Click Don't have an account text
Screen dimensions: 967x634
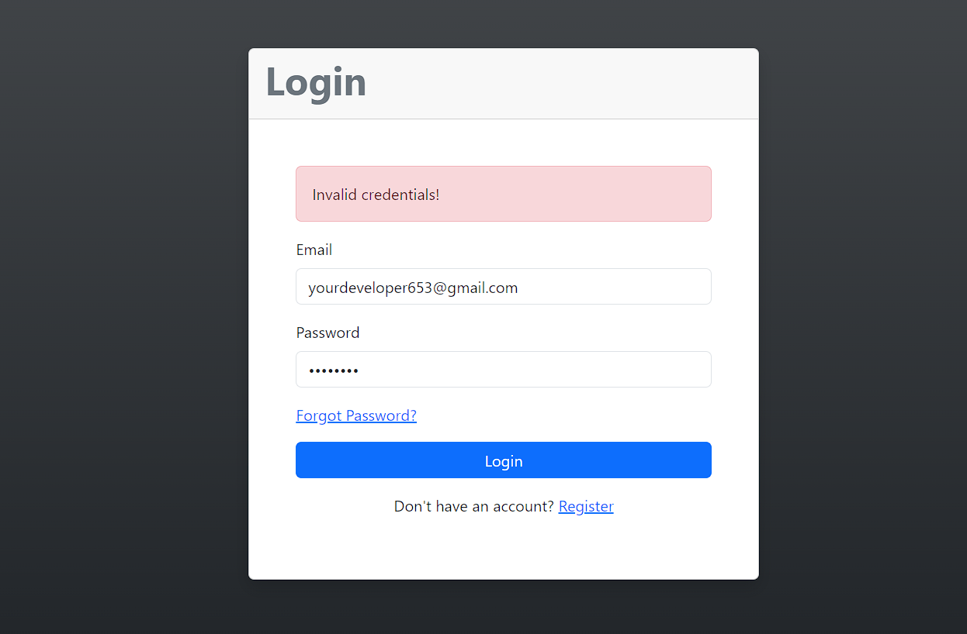pos(474,505)
